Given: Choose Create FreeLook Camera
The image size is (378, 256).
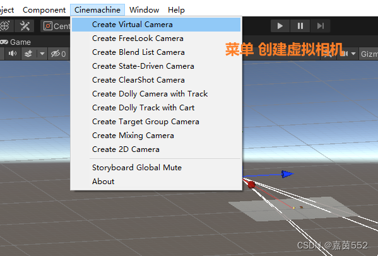Looking at the screenshot, I should tap(157, 38).
